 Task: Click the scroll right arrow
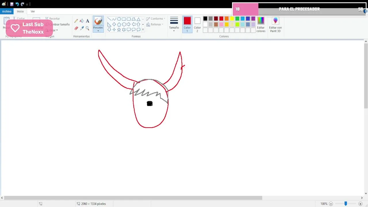(362, 198)
